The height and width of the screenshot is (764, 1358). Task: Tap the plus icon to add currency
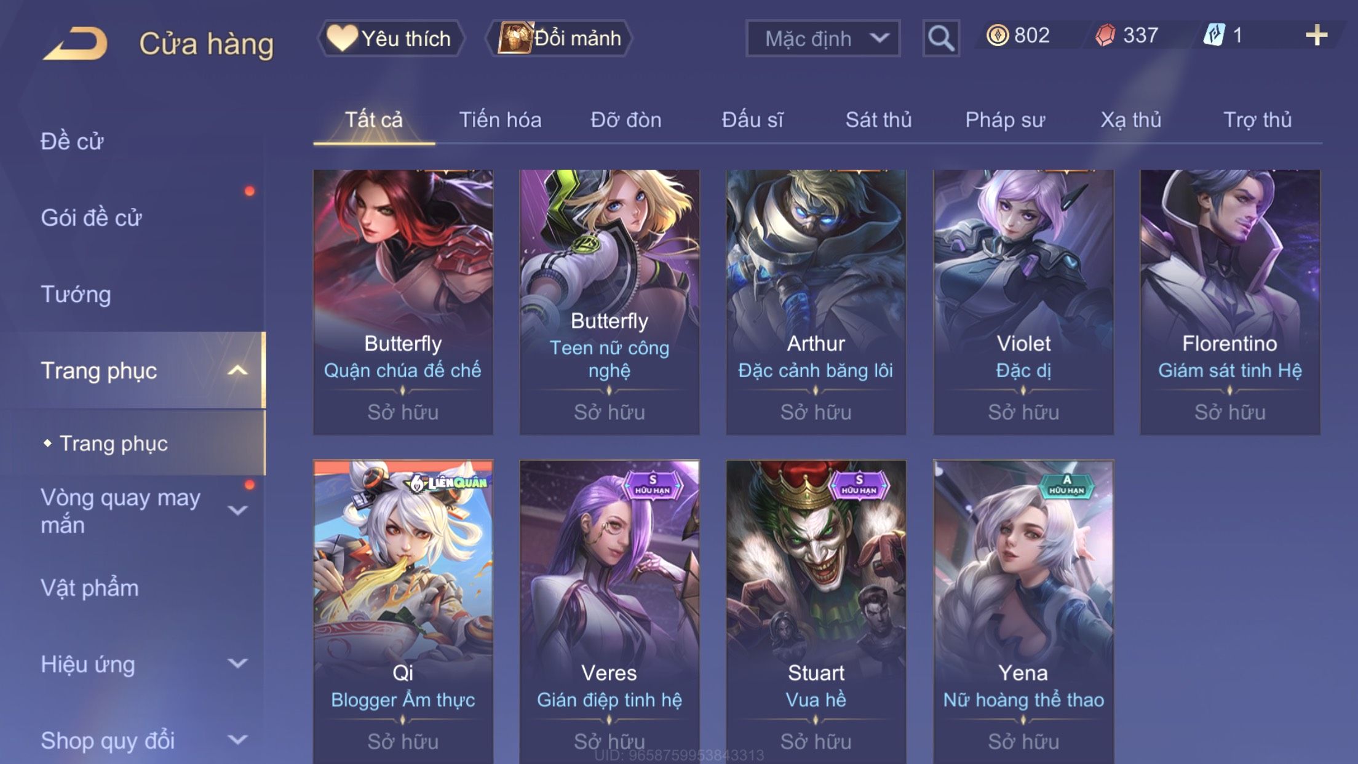(1316, 36)
